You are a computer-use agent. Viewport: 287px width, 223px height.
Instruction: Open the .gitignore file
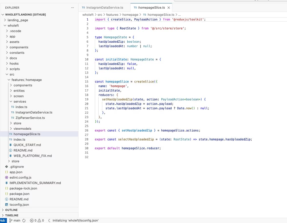[x=17, y=167]
